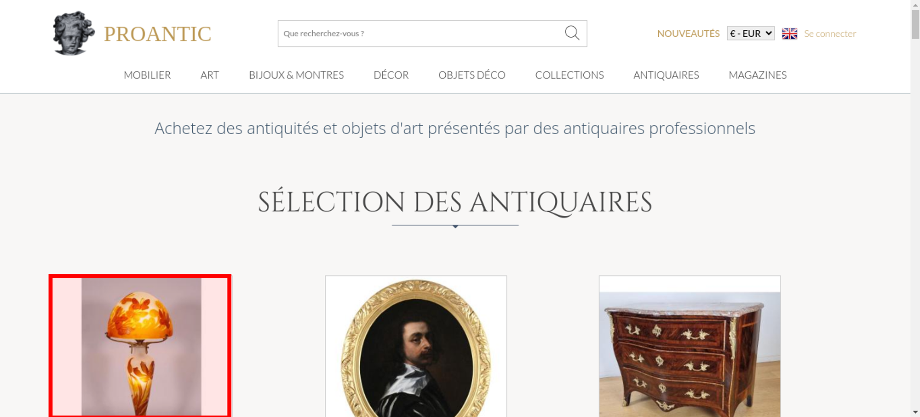Open the ART menu
Image resolution: width=920 pixels, height=417 pixels.
point(210,75)
